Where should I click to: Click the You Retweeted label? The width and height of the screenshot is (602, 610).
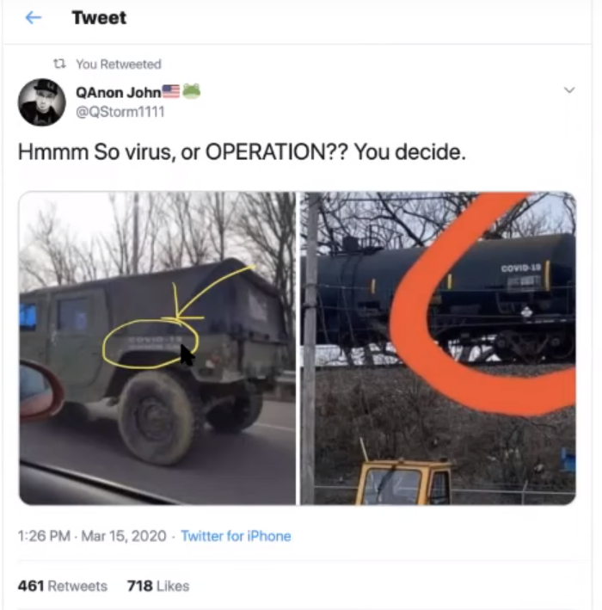[119, 65]
